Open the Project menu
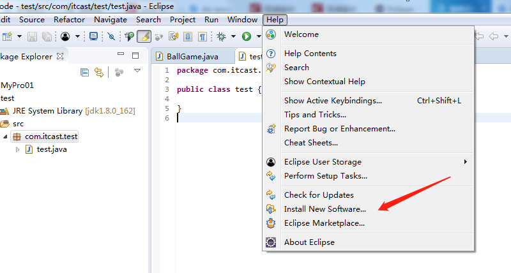511x273 pixels. click(x=183, y=20)
